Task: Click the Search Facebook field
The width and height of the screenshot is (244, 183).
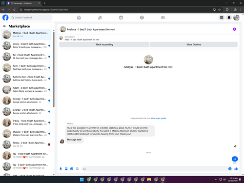Action: 31,18
